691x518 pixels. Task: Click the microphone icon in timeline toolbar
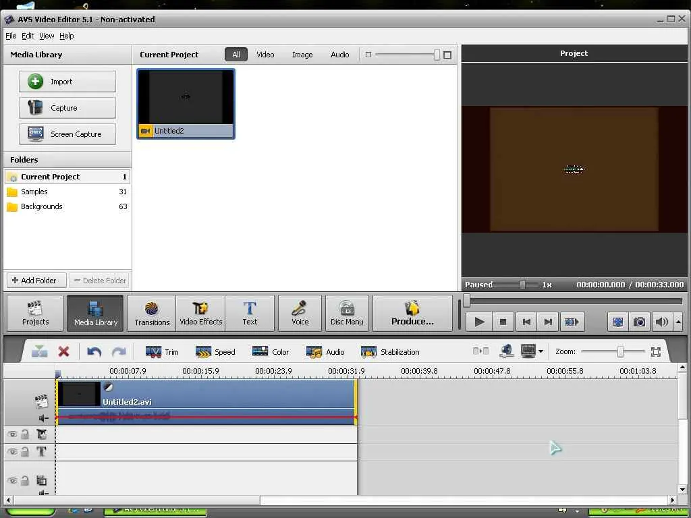click(x=507, y=351)
